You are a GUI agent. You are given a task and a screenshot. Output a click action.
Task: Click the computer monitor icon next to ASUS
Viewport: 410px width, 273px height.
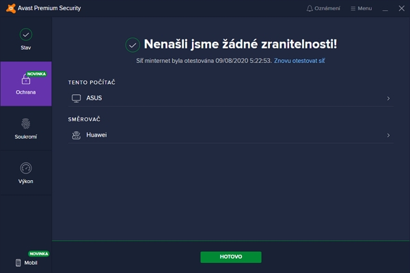pyautogui.click(x=76, y=98)
